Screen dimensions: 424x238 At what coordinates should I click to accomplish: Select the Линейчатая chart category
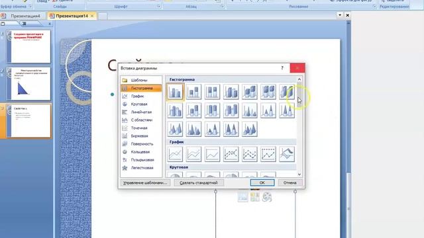coord(141,112)
